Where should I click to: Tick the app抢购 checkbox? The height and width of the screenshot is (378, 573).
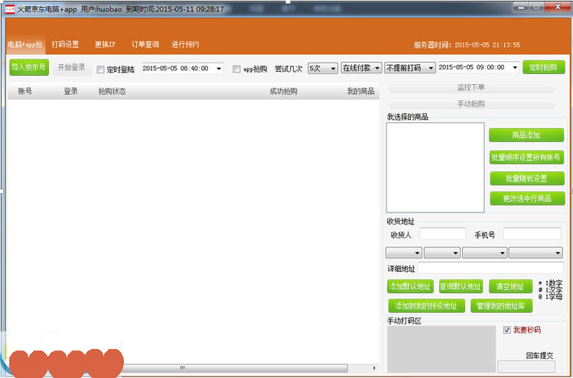237,69
